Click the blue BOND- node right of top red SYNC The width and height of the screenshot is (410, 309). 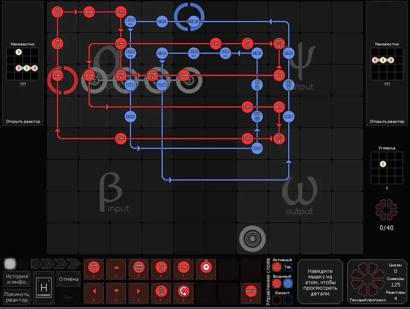pyautogui.click(x=130, y=22)
